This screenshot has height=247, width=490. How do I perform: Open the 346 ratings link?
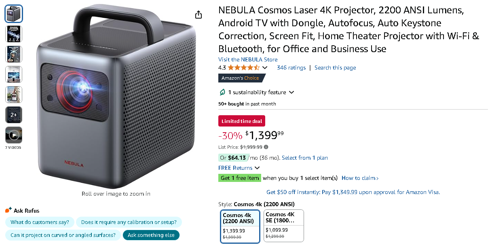click(x=291, y=68)
